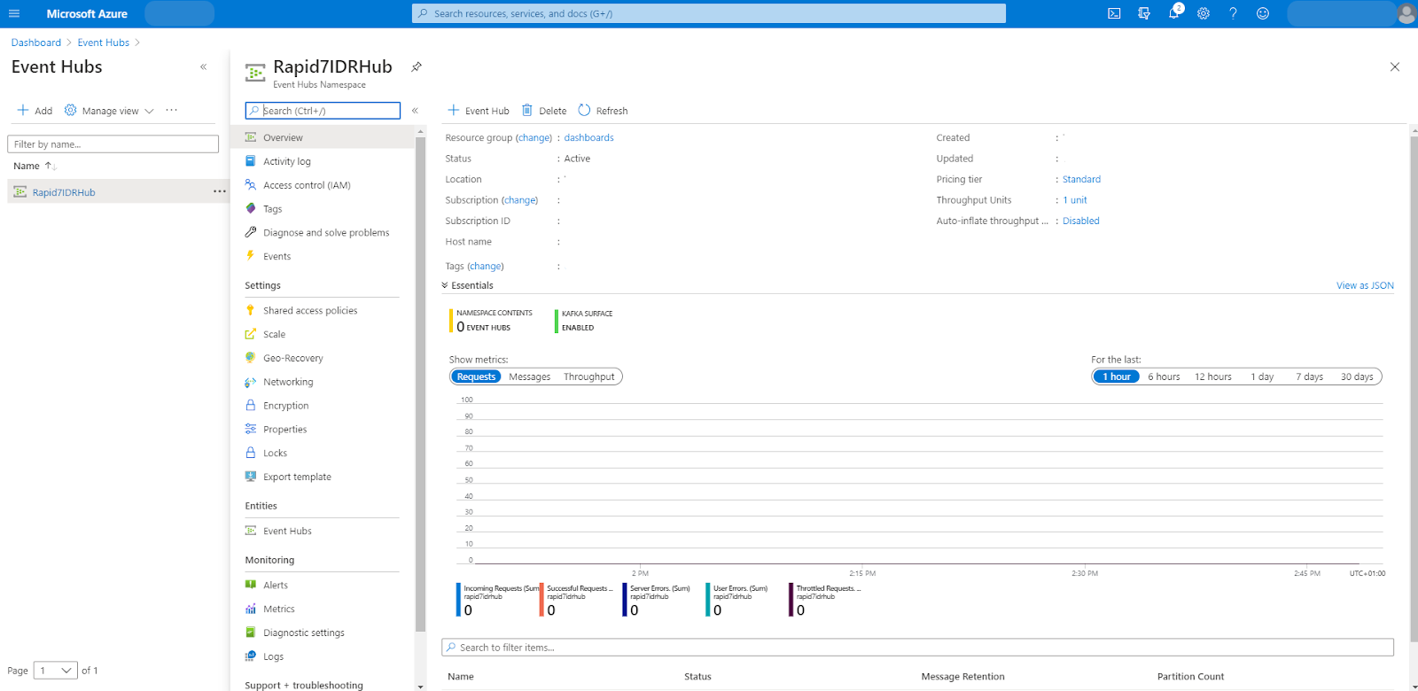Open portal settings gear
The image size is (1418, 691).
click(1204, 13)
